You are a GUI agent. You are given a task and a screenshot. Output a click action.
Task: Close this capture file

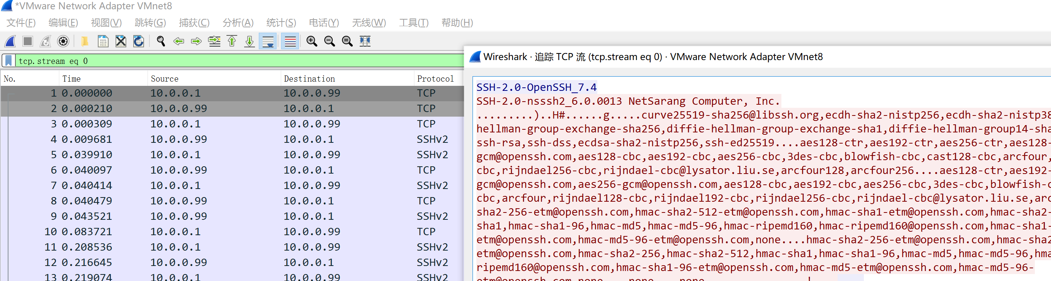click(121, 41)
